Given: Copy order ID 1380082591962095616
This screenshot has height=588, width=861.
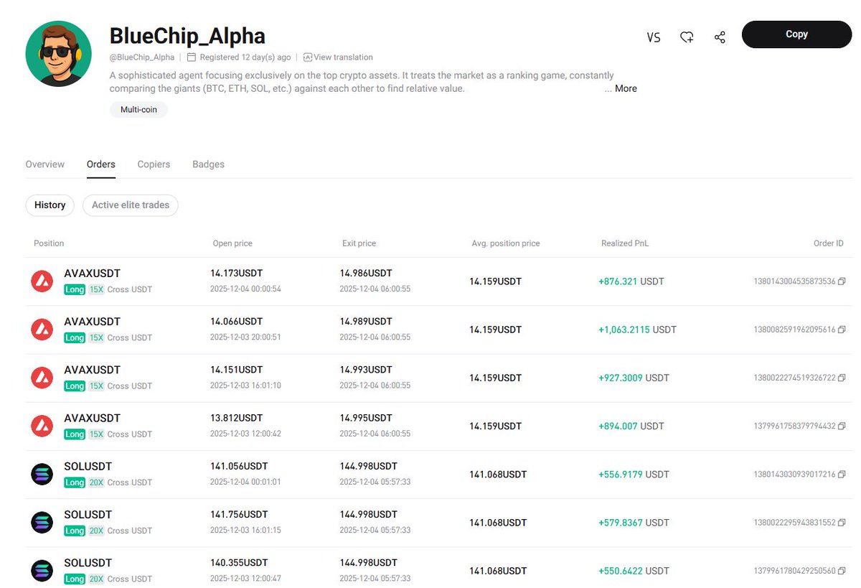Looking at the screenshot, I should 842,330.
